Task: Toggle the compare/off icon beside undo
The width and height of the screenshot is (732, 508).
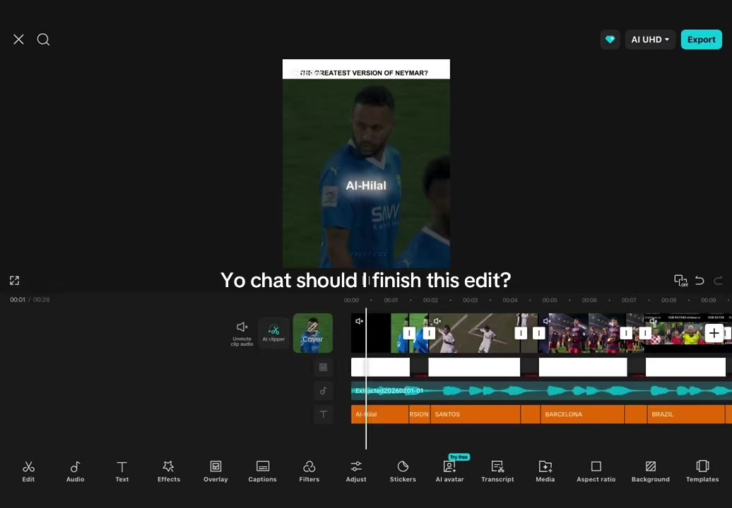Action: (x=680, y=281)
